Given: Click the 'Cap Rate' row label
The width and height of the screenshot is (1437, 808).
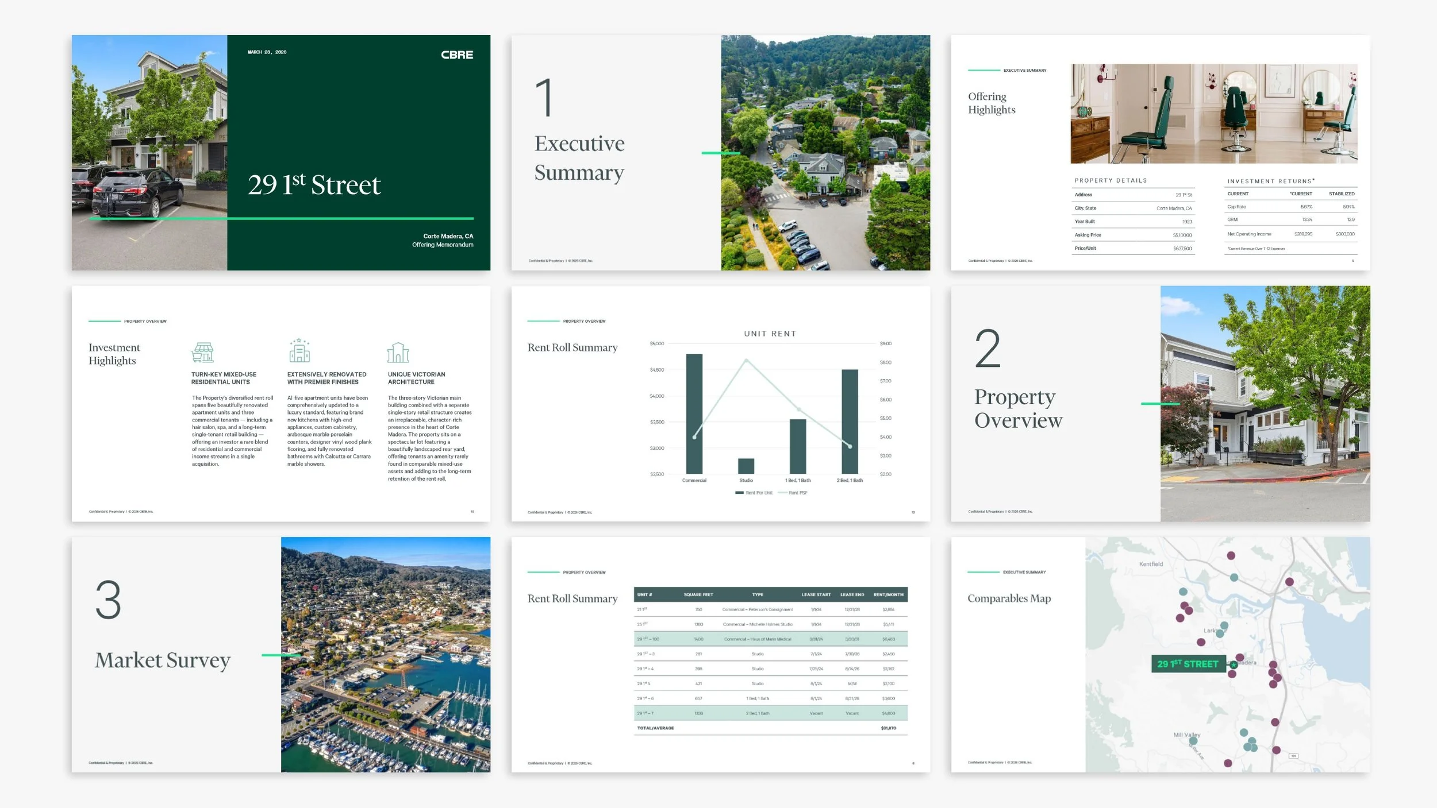Looking at the screenshot, I should 1236,207.
